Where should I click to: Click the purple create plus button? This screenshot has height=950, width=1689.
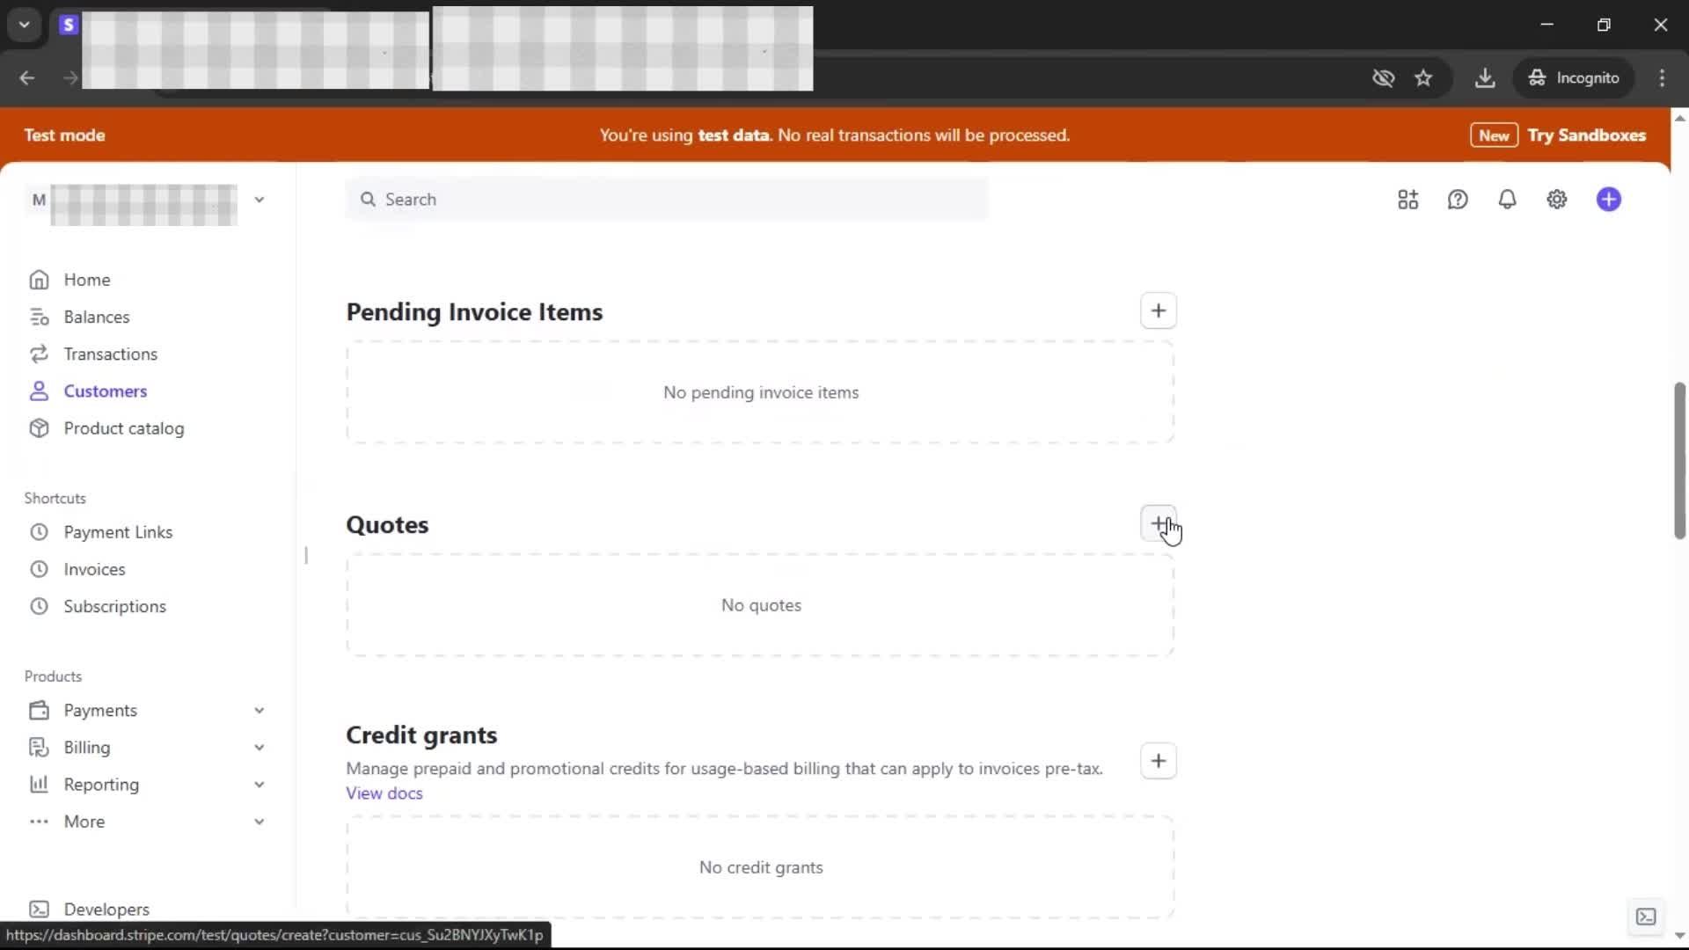1608,200
